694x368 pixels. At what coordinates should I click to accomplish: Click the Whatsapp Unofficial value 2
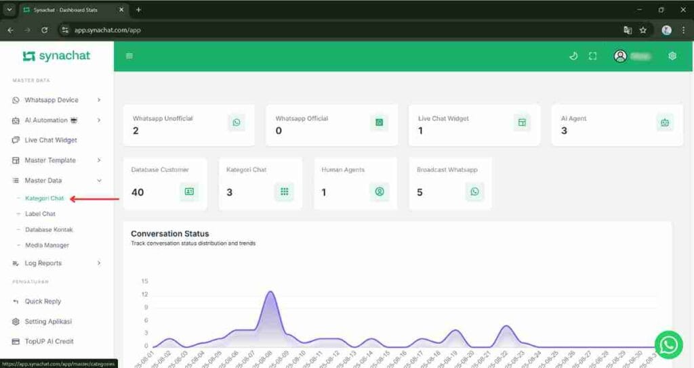pos(136,131)
